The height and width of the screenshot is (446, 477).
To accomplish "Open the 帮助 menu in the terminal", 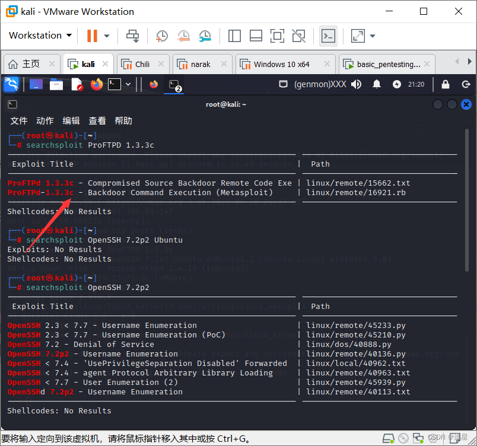I will 123,121.
